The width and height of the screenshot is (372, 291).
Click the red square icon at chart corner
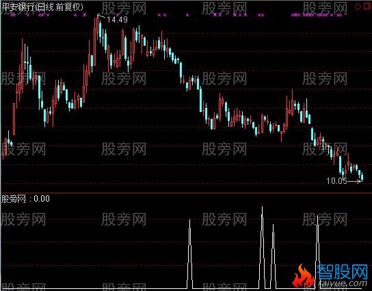point(367,6)
